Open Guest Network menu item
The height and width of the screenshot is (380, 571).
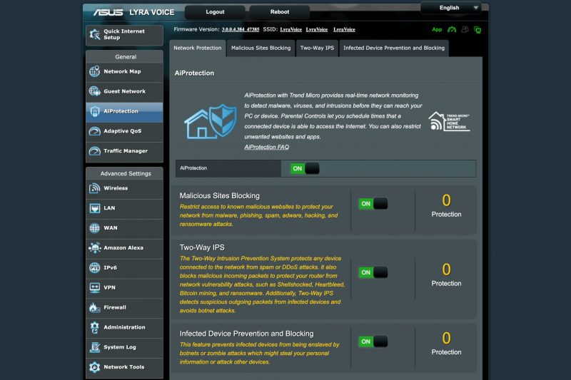click(124, 91)
